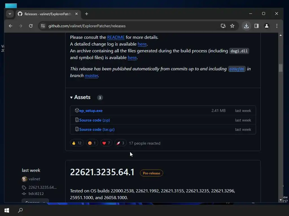The width and height of the screenshot is (289, 216).
Task: Click the install app icon in address bar
Action: [x=223, y=26]
